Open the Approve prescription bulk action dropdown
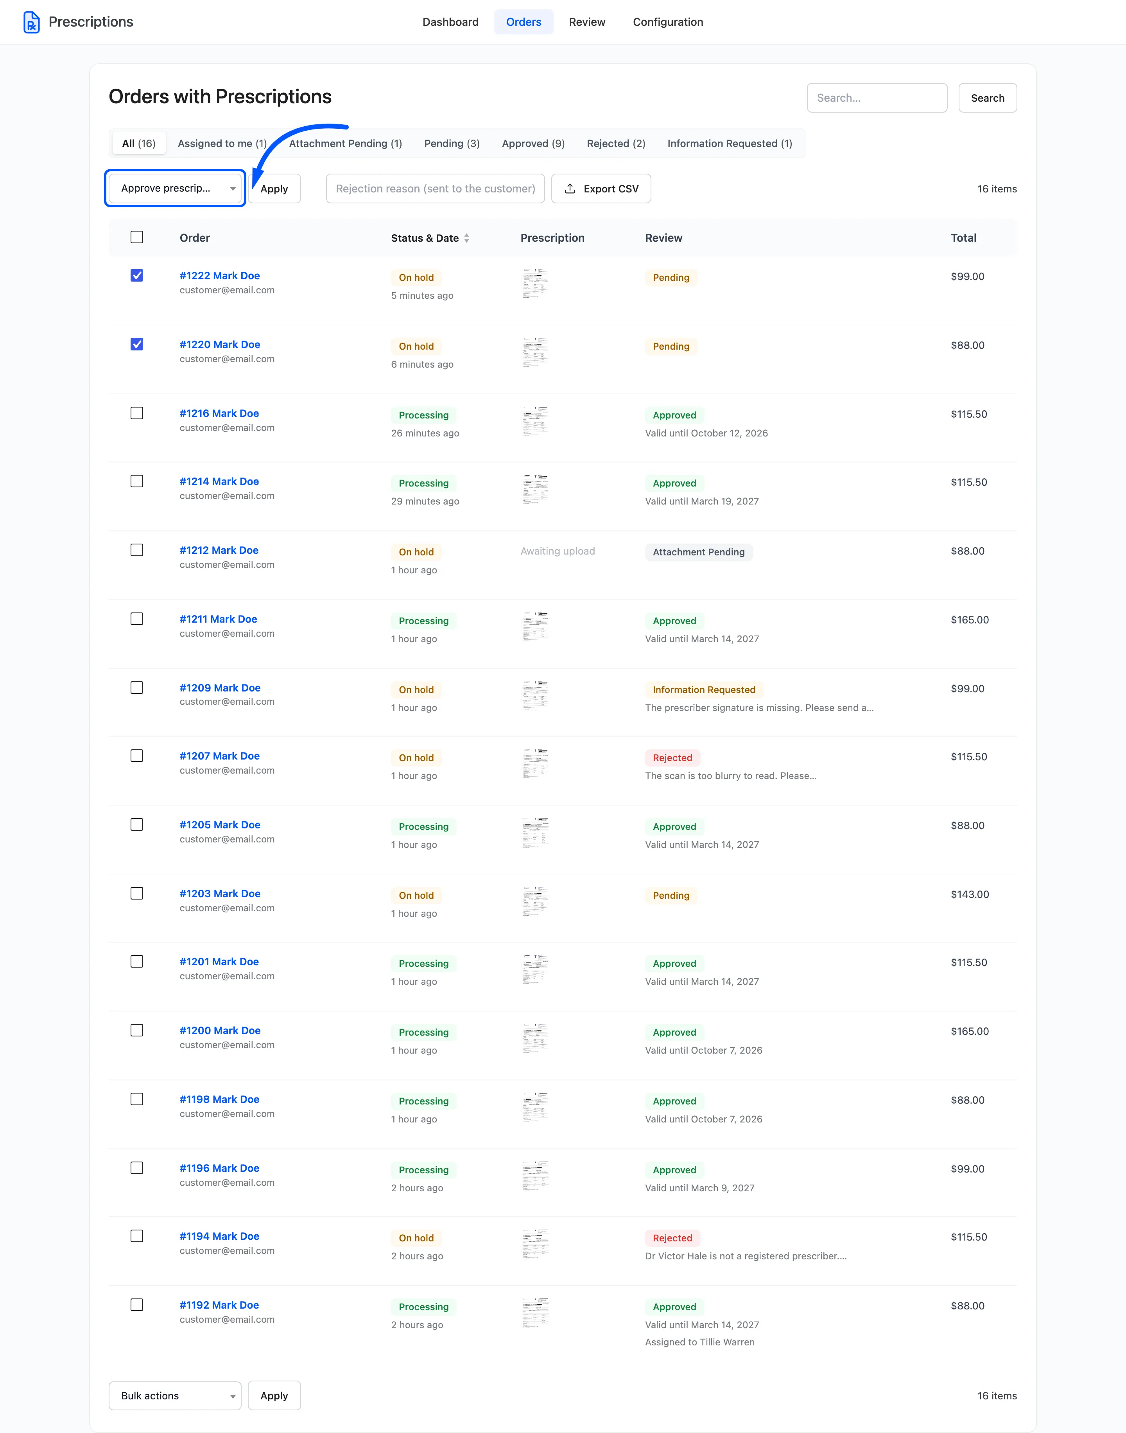Screen dimensions: 1126x1433 point(176,188)
